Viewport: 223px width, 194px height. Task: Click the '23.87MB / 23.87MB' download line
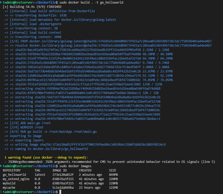[88, 71]
